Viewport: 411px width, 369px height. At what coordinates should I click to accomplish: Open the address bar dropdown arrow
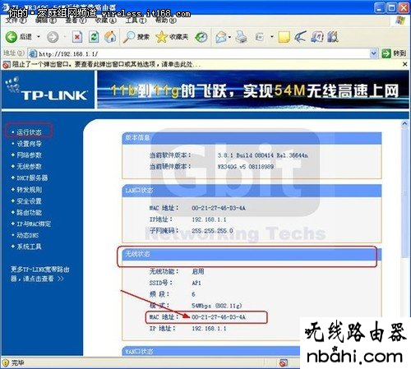pyautogui.click(x=374, y=53)
